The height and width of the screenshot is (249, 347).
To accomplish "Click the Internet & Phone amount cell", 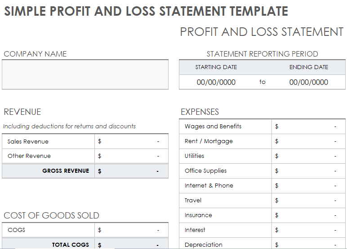I will (x=308, y=186).
